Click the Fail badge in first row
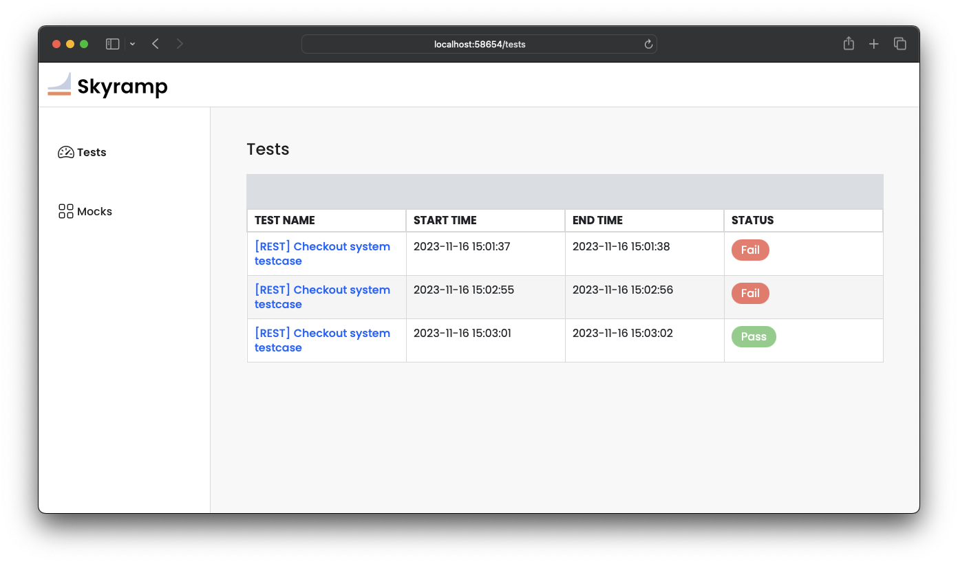The height and width of the screenshot is (564, 958). (x=750, y=250)
